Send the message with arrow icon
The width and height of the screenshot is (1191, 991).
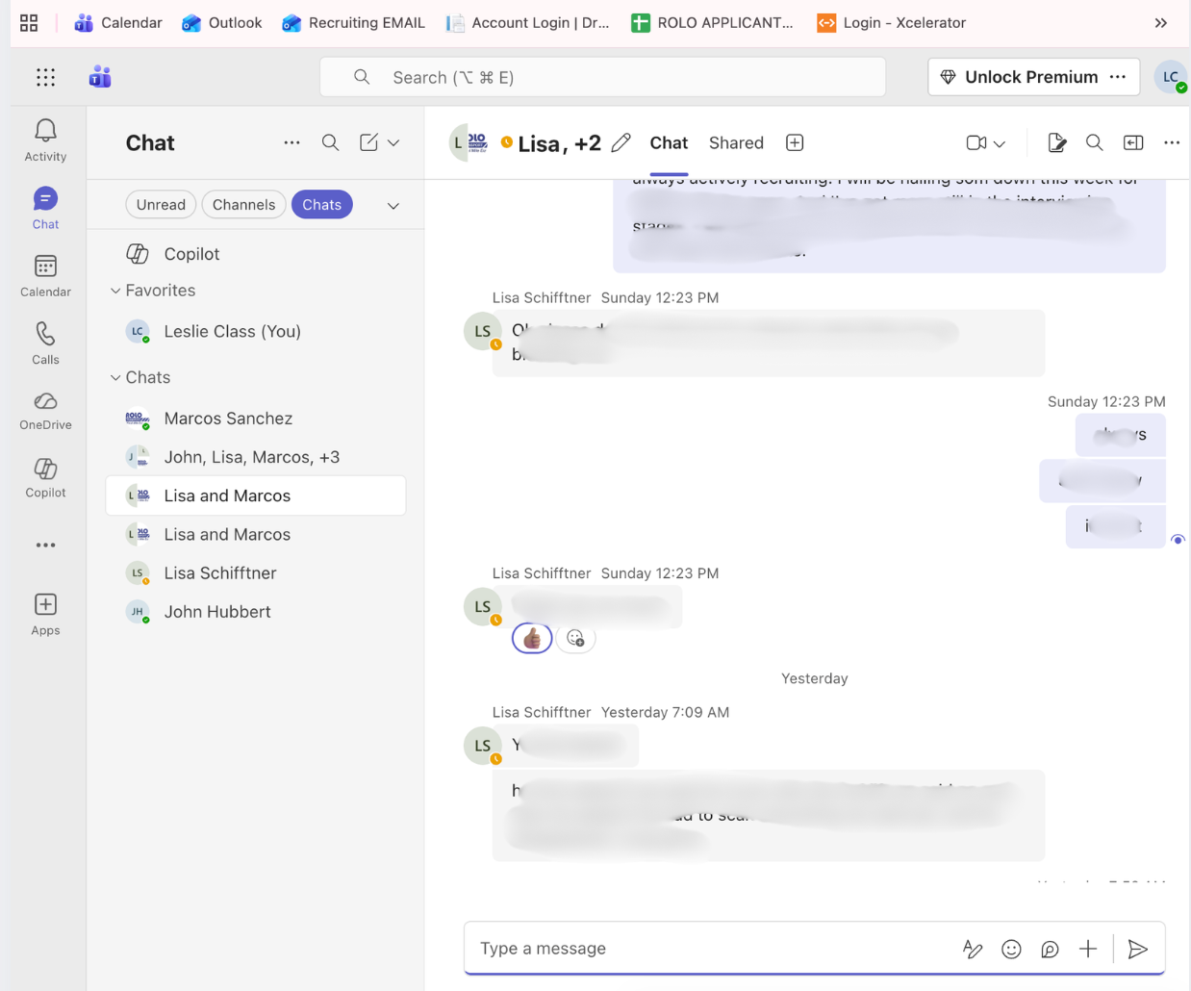coord(1138,949)
